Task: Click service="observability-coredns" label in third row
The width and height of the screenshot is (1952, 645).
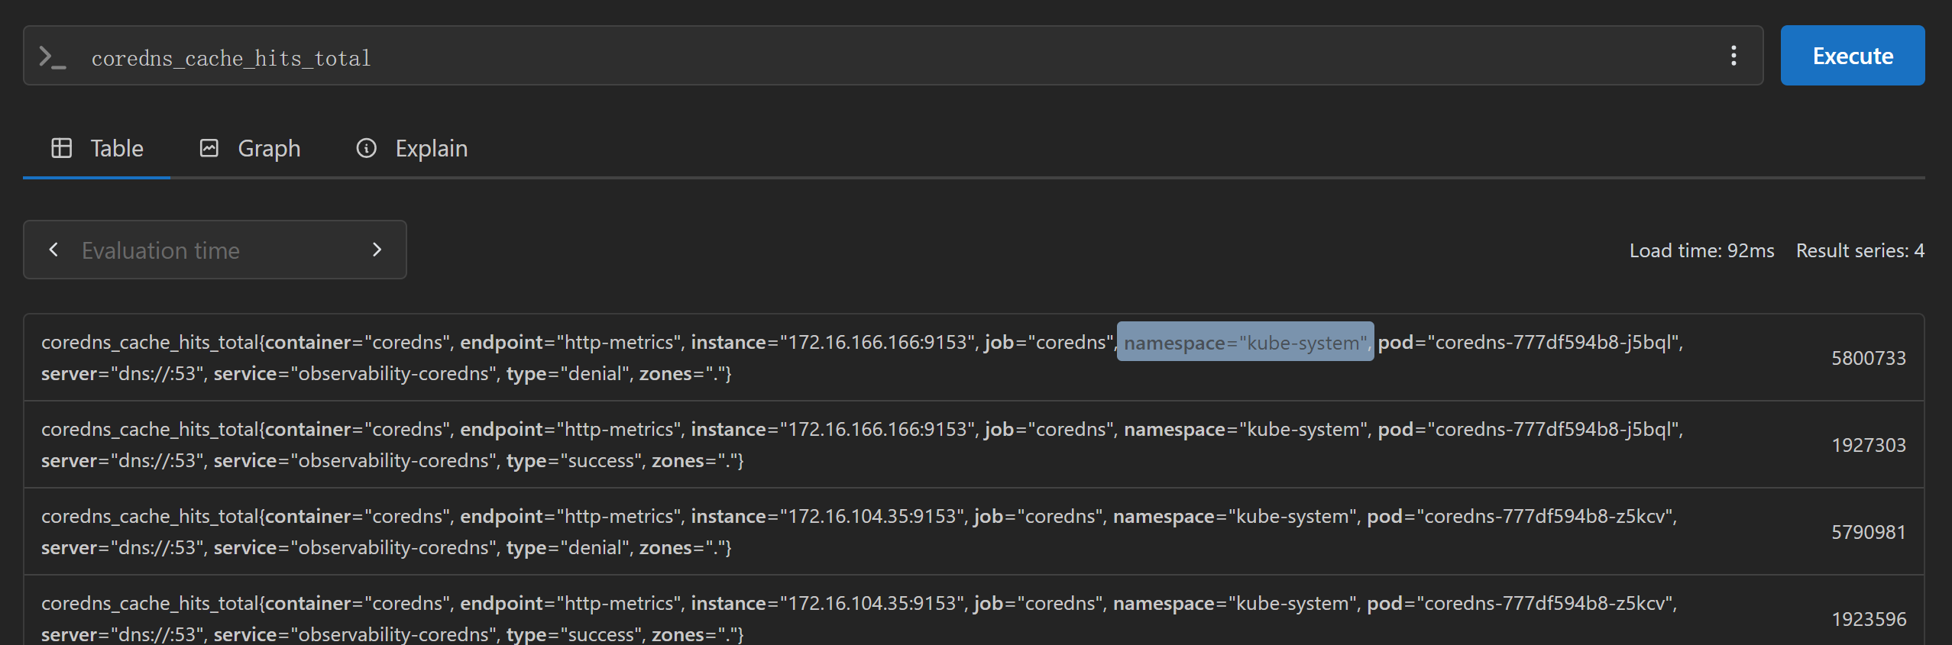Action: [353, 548]
